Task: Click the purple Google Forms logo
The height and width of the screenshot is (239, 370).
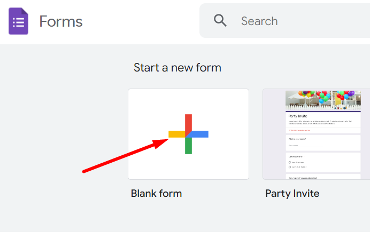Action: tap(19, 22)
